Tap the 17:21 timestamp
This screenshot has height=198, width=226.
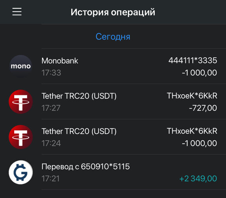click(51, 179)
